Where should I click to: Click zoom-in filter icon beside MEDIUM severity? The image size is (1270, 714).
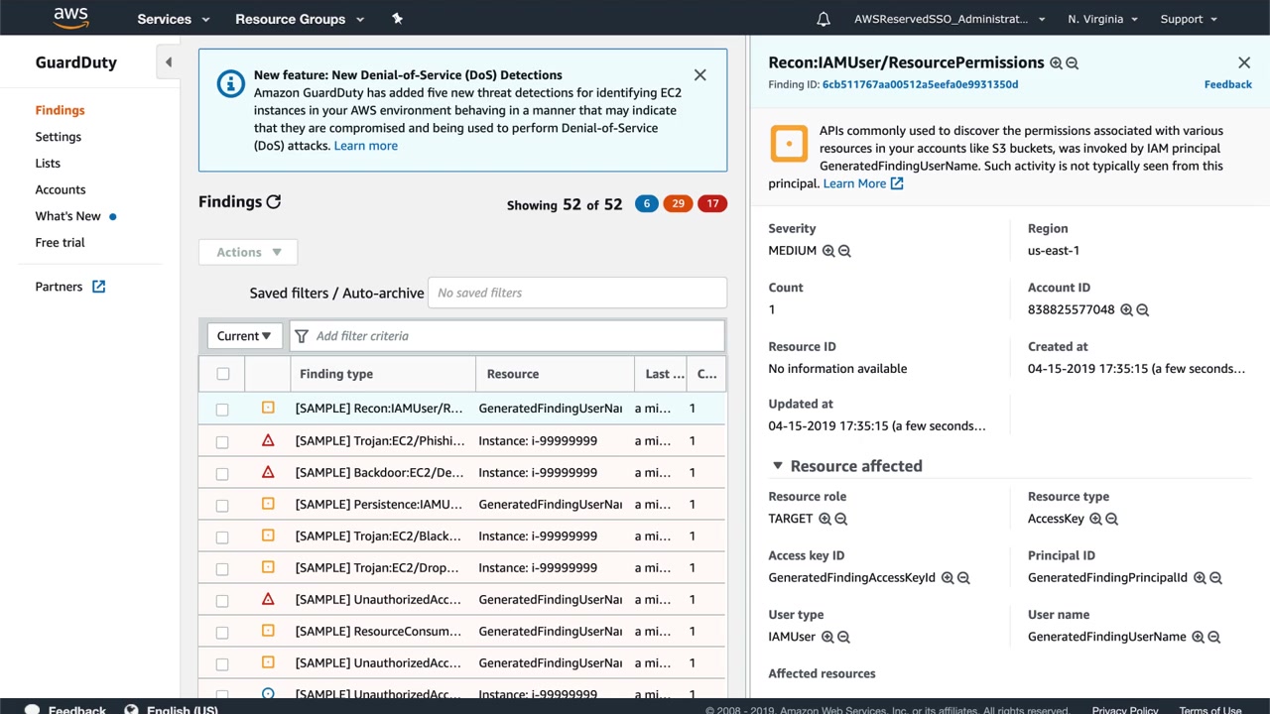828,251
